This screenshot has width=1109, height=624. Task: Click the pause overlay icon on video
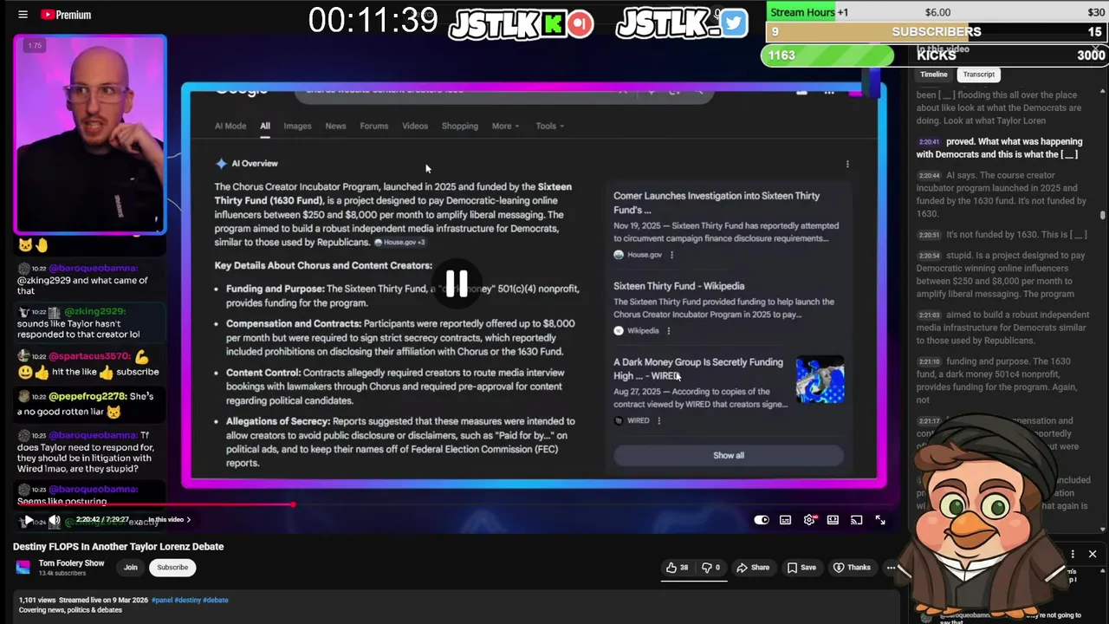pos(457,283)
